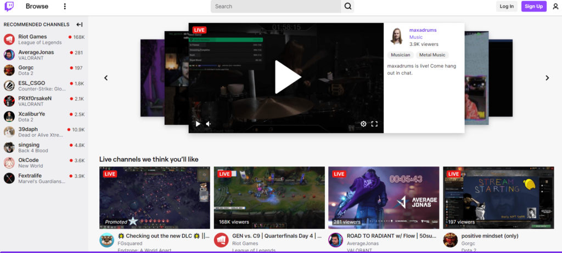Image resolution: width=562 pixels, height=253 pixels.
Task: Play the featured stream with small play button
Action: pos(198,124)
